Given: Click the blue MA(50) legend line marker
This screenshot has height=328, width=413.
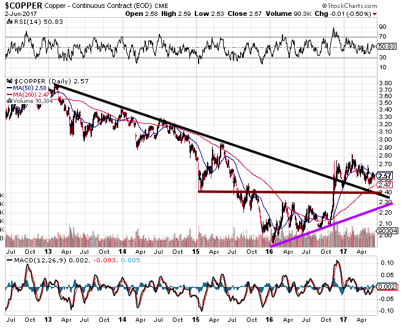Looking at the screenshot, I should pyautogui.click(x=8, y=88).
